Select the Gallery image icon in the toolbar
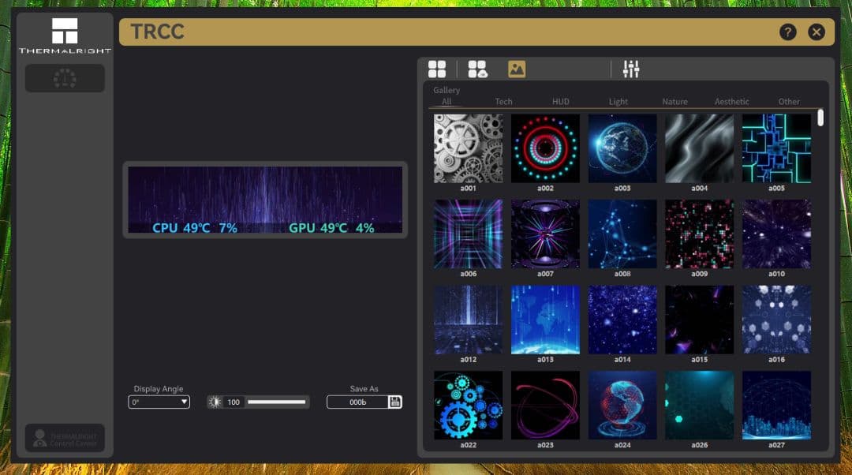 click(515, 69)
